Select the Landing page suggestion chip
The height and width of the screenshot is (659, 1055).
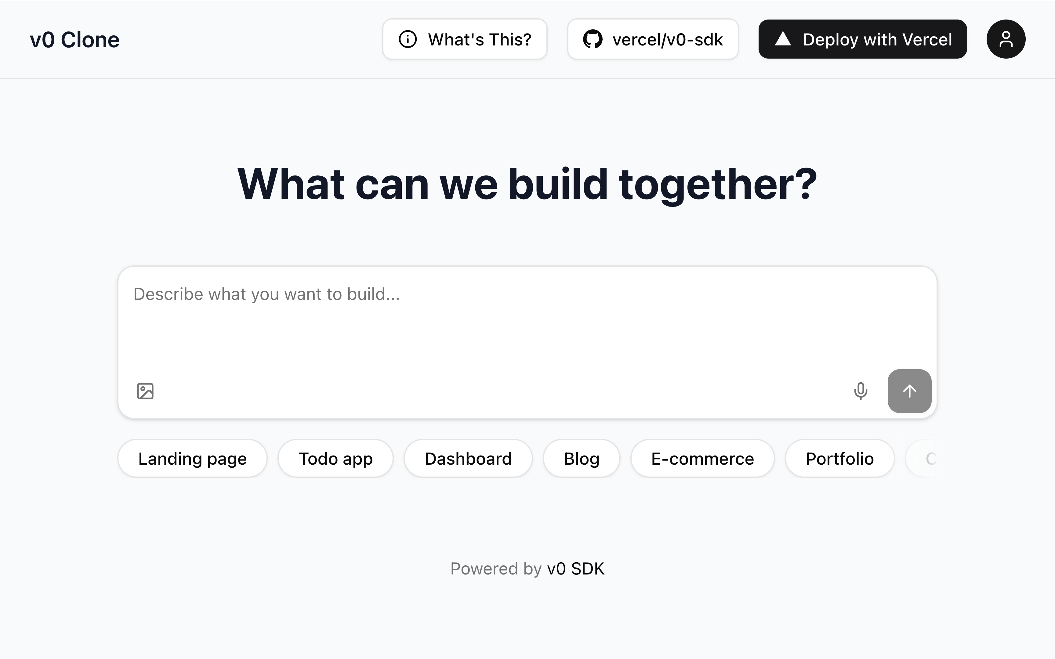192,458
